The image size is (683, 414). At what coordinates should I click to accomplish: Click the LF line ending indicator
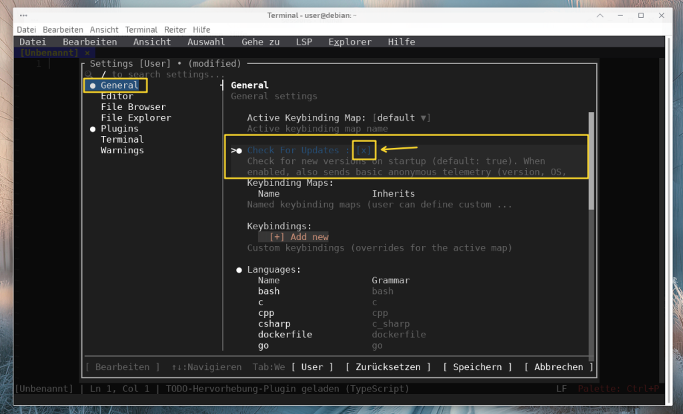click(562, 389)
